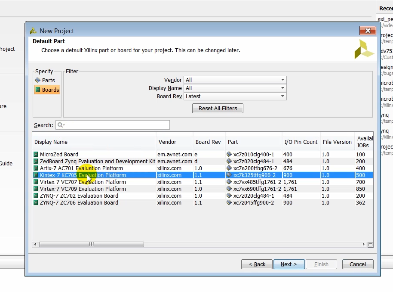This screenshot has height=292, width=393.
Task: Click the chip icon beside xc7vx485tffg1761-2
Action: click(x=229, y=182)
